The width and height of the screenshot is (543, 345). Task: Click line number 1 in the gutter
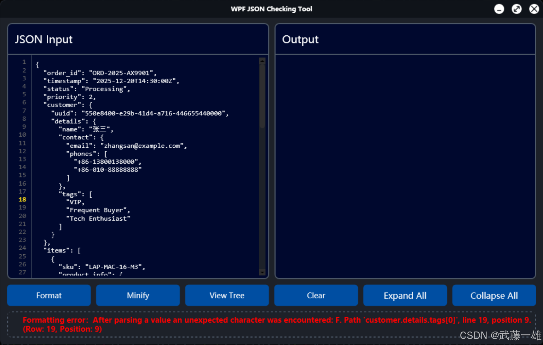(x=24, y=62)
